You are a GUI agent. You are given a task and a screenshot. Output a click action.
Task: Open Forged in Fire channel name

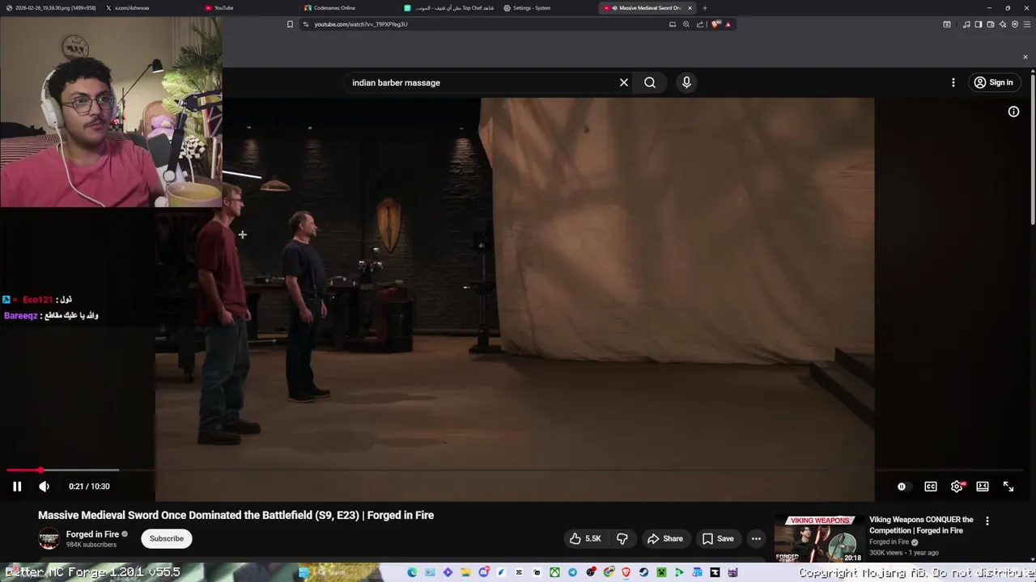92,534
